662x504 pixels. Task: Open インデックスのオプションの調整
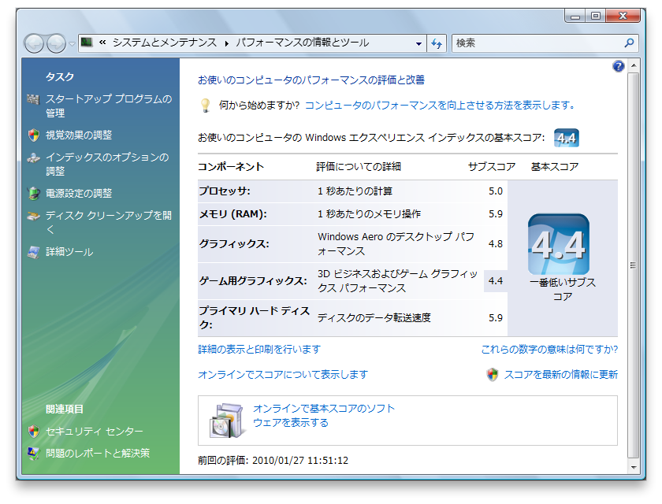107,164
